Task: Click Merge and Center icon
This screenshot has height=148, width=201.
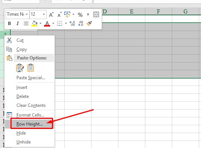Action: click(x=96, y=14)
